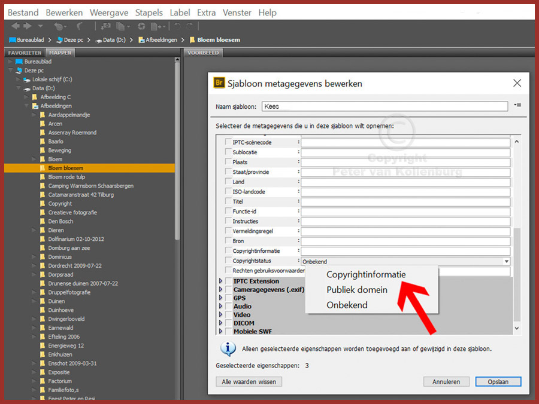Tick the IPTC-scènecode checkbox

point(228,142)
